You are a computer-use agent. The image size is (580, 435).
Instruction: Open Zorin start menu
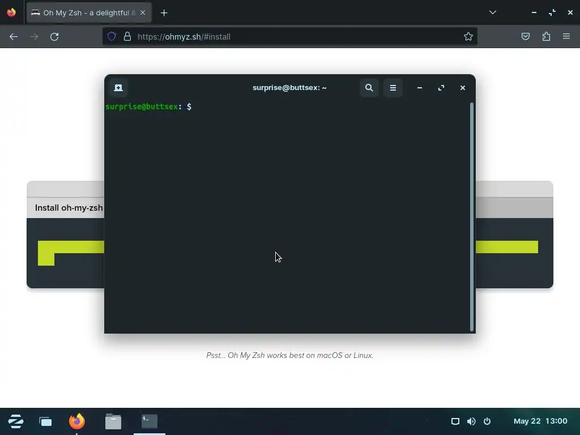[x=15, y=421]
